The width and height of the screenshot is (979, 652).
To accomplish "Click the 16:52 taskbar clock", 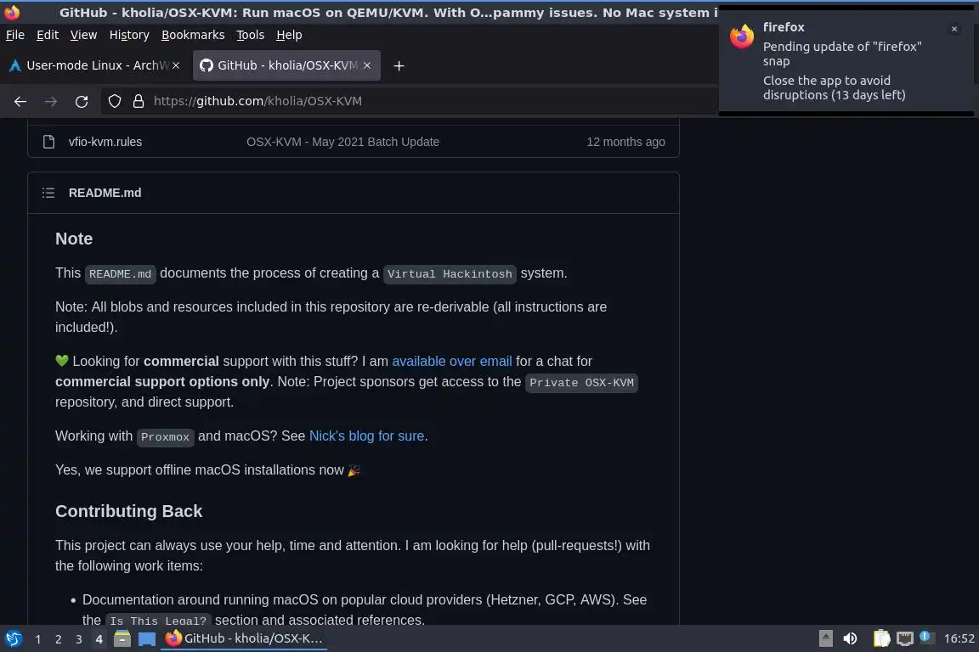I will (x=959, y=638).
